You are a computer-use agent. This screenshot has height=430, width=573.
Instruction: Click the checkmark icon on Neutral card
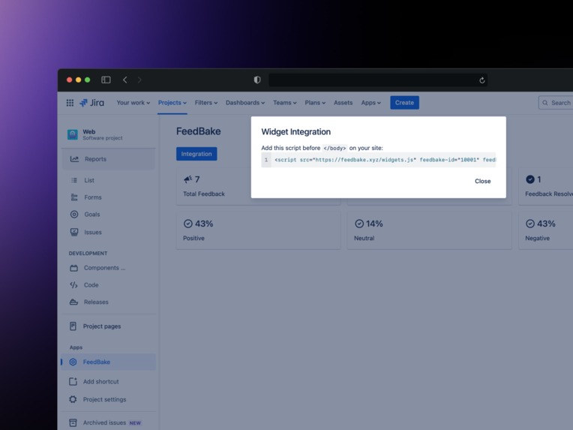click(x=359, y=224)
